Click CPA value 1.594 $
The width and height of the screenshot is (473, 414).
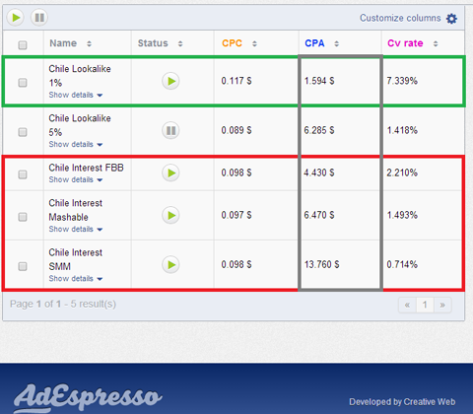point(319,81)
